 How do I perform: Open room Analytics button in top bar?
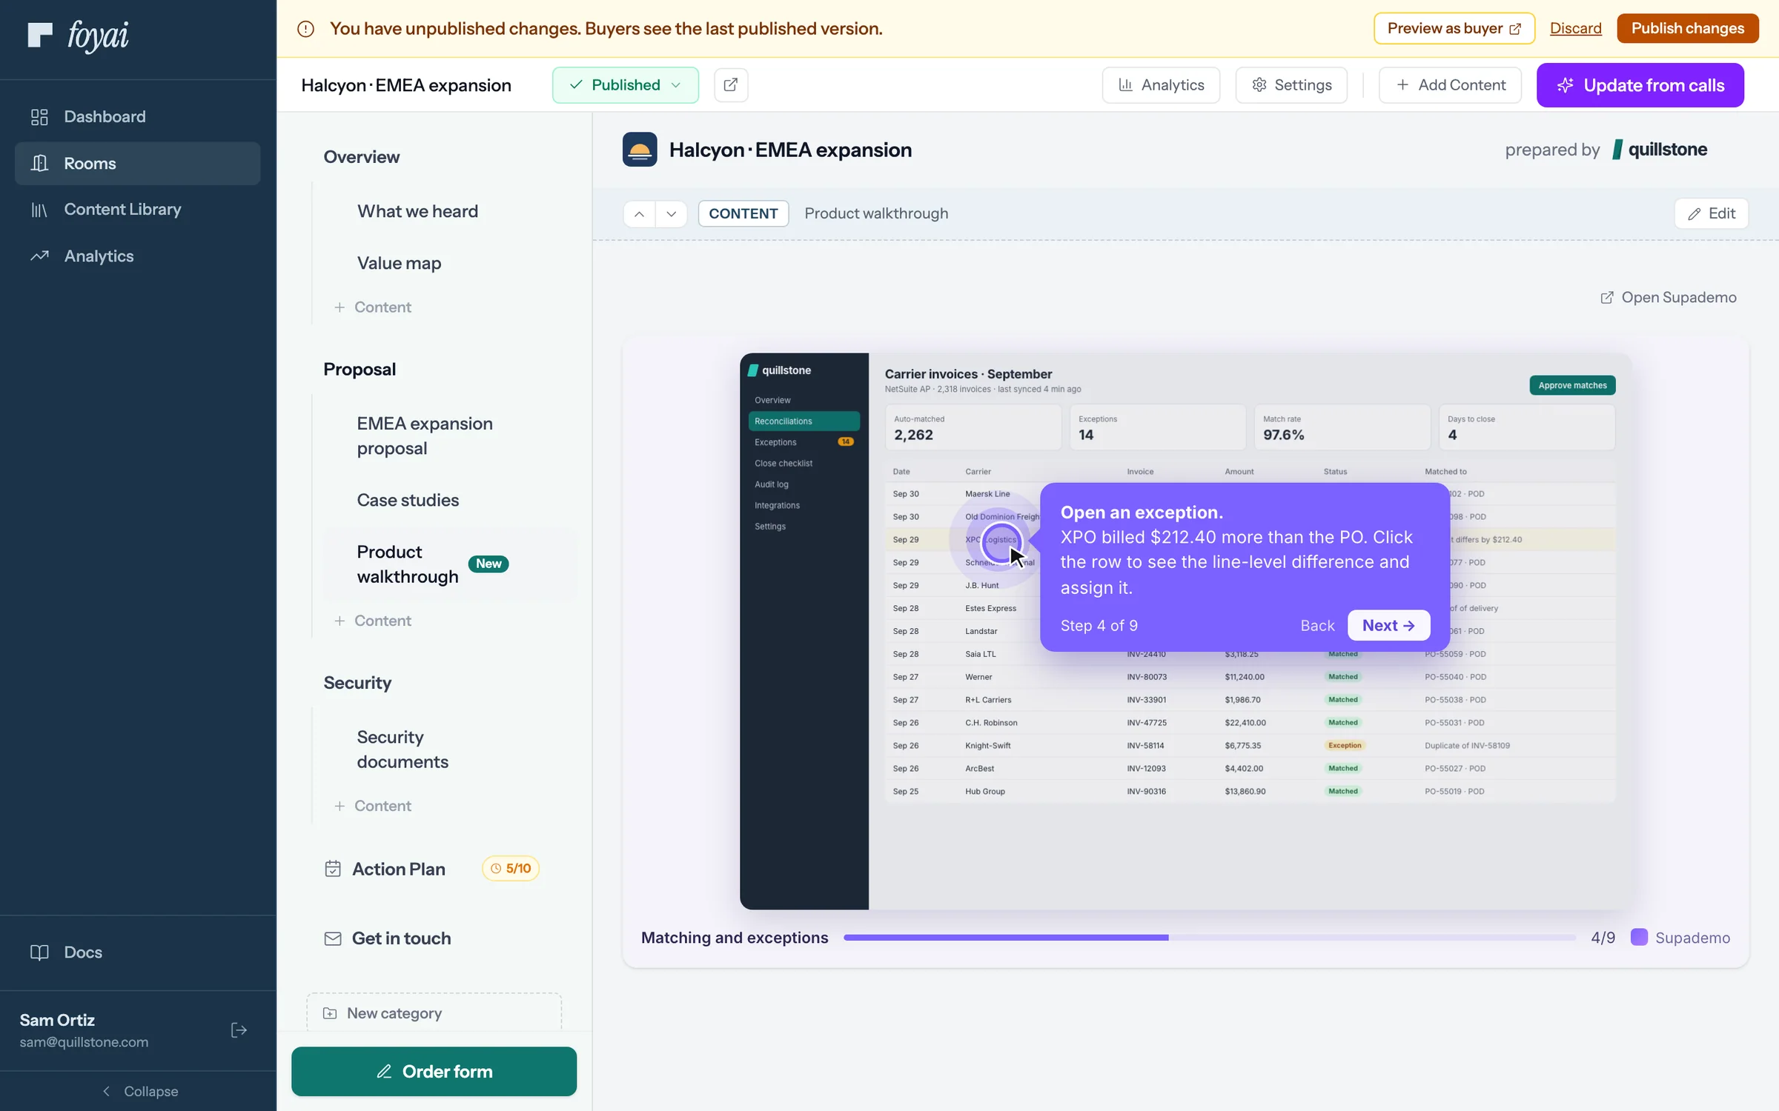pos(1160,85)
